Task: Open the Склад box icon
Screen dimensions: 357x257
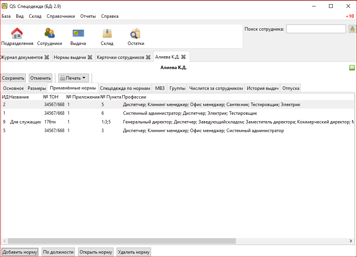Action: coord(107,34)
